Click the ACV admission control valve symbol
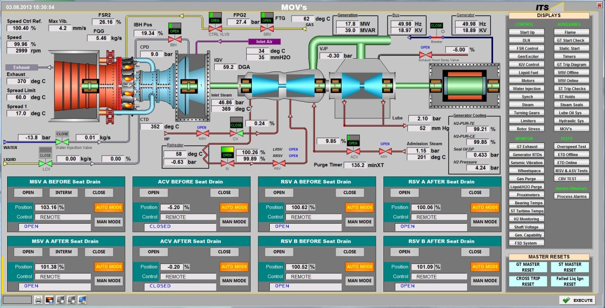Screen dimensions: 605x308 [x=353, y=151]
